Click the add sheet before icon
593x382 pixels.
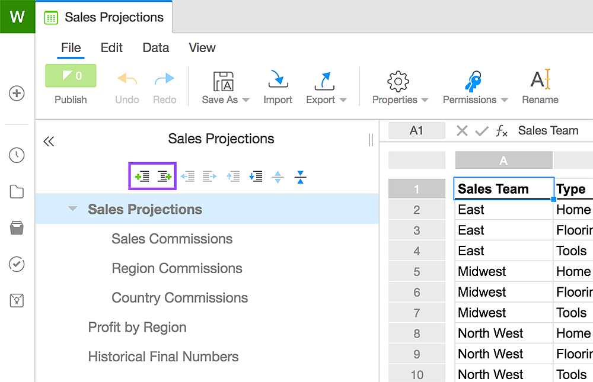tap(142, 176)
